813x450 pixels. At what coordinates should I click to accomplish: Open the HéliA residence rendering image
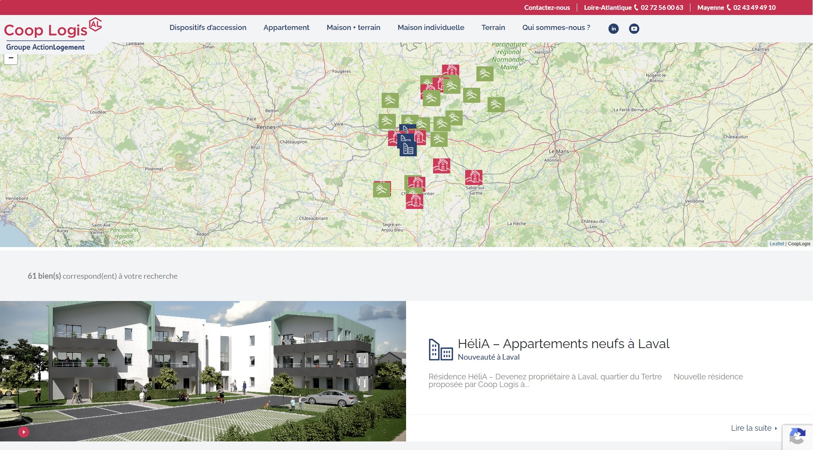coord(203,371)
